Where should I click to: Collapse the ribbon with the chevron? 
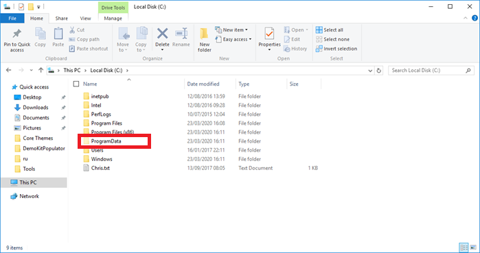pyautogui.click(x=466, y=19)
